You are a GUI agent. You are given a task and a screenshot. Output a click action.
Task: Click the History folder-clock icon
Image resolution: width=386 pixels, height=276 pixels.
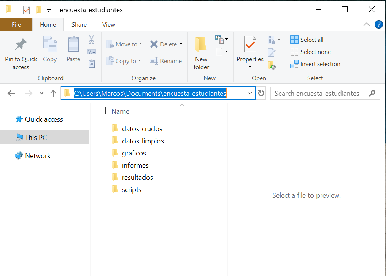coord(272,65)
